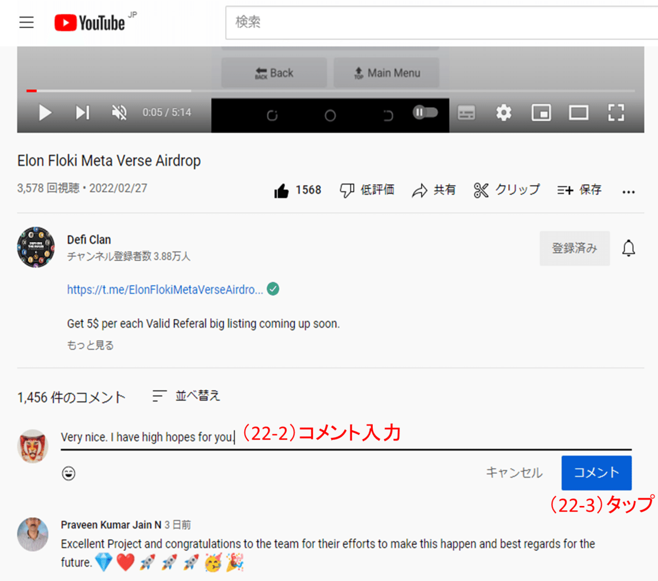Click the Back button inside video

(274, 73)
